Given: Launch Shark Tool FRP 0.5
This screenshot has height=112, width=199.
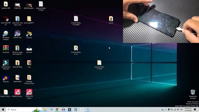Looking at the screenshot, I should click(6, 21).
